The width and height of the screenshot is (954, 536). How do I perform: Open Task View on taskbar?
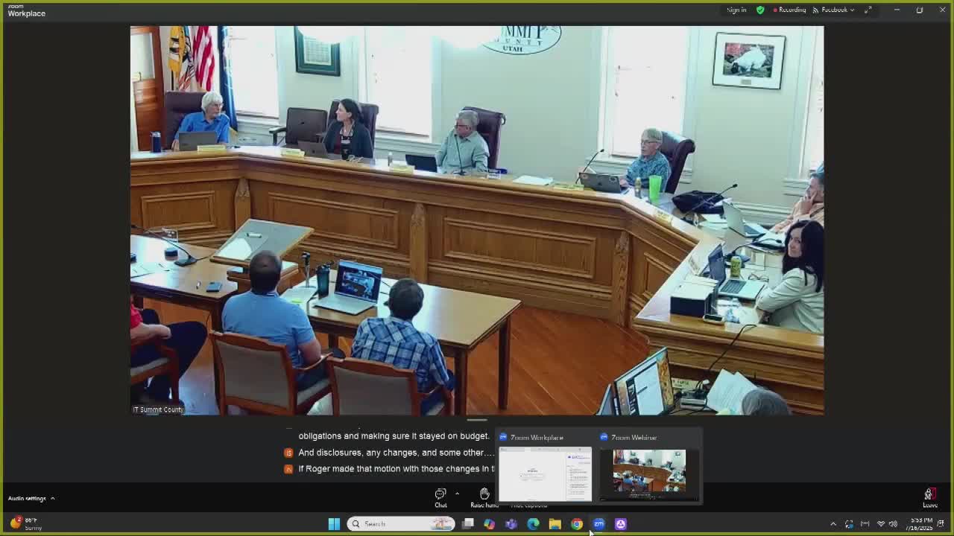click(468, 524)
